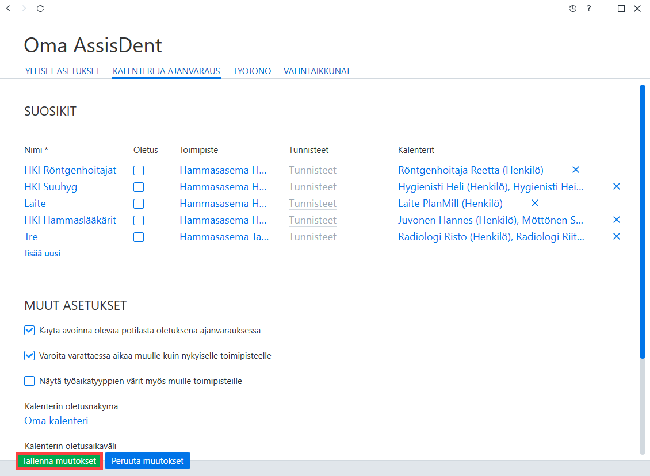
Task: Switch to the Yleiset asetukset tab
Action: tap(63, 71)
